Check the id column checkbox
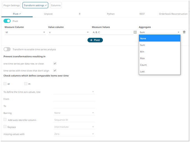 (x=5, y=84)
